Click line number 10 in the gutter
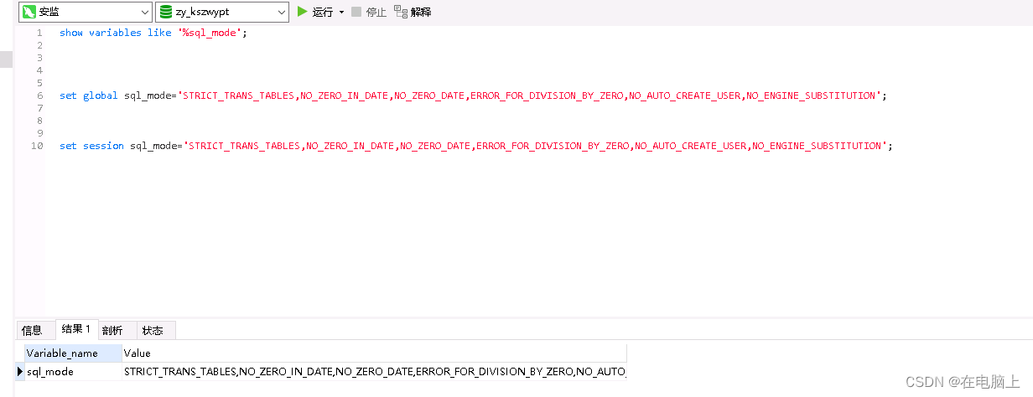The width and height of the screenshot is (1033, 397). (x=37, y=146)
